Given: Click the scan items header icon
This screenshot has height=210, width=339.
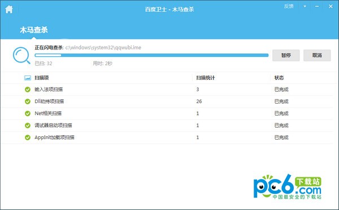Looking at the screenshot, I should coord(28,78).
